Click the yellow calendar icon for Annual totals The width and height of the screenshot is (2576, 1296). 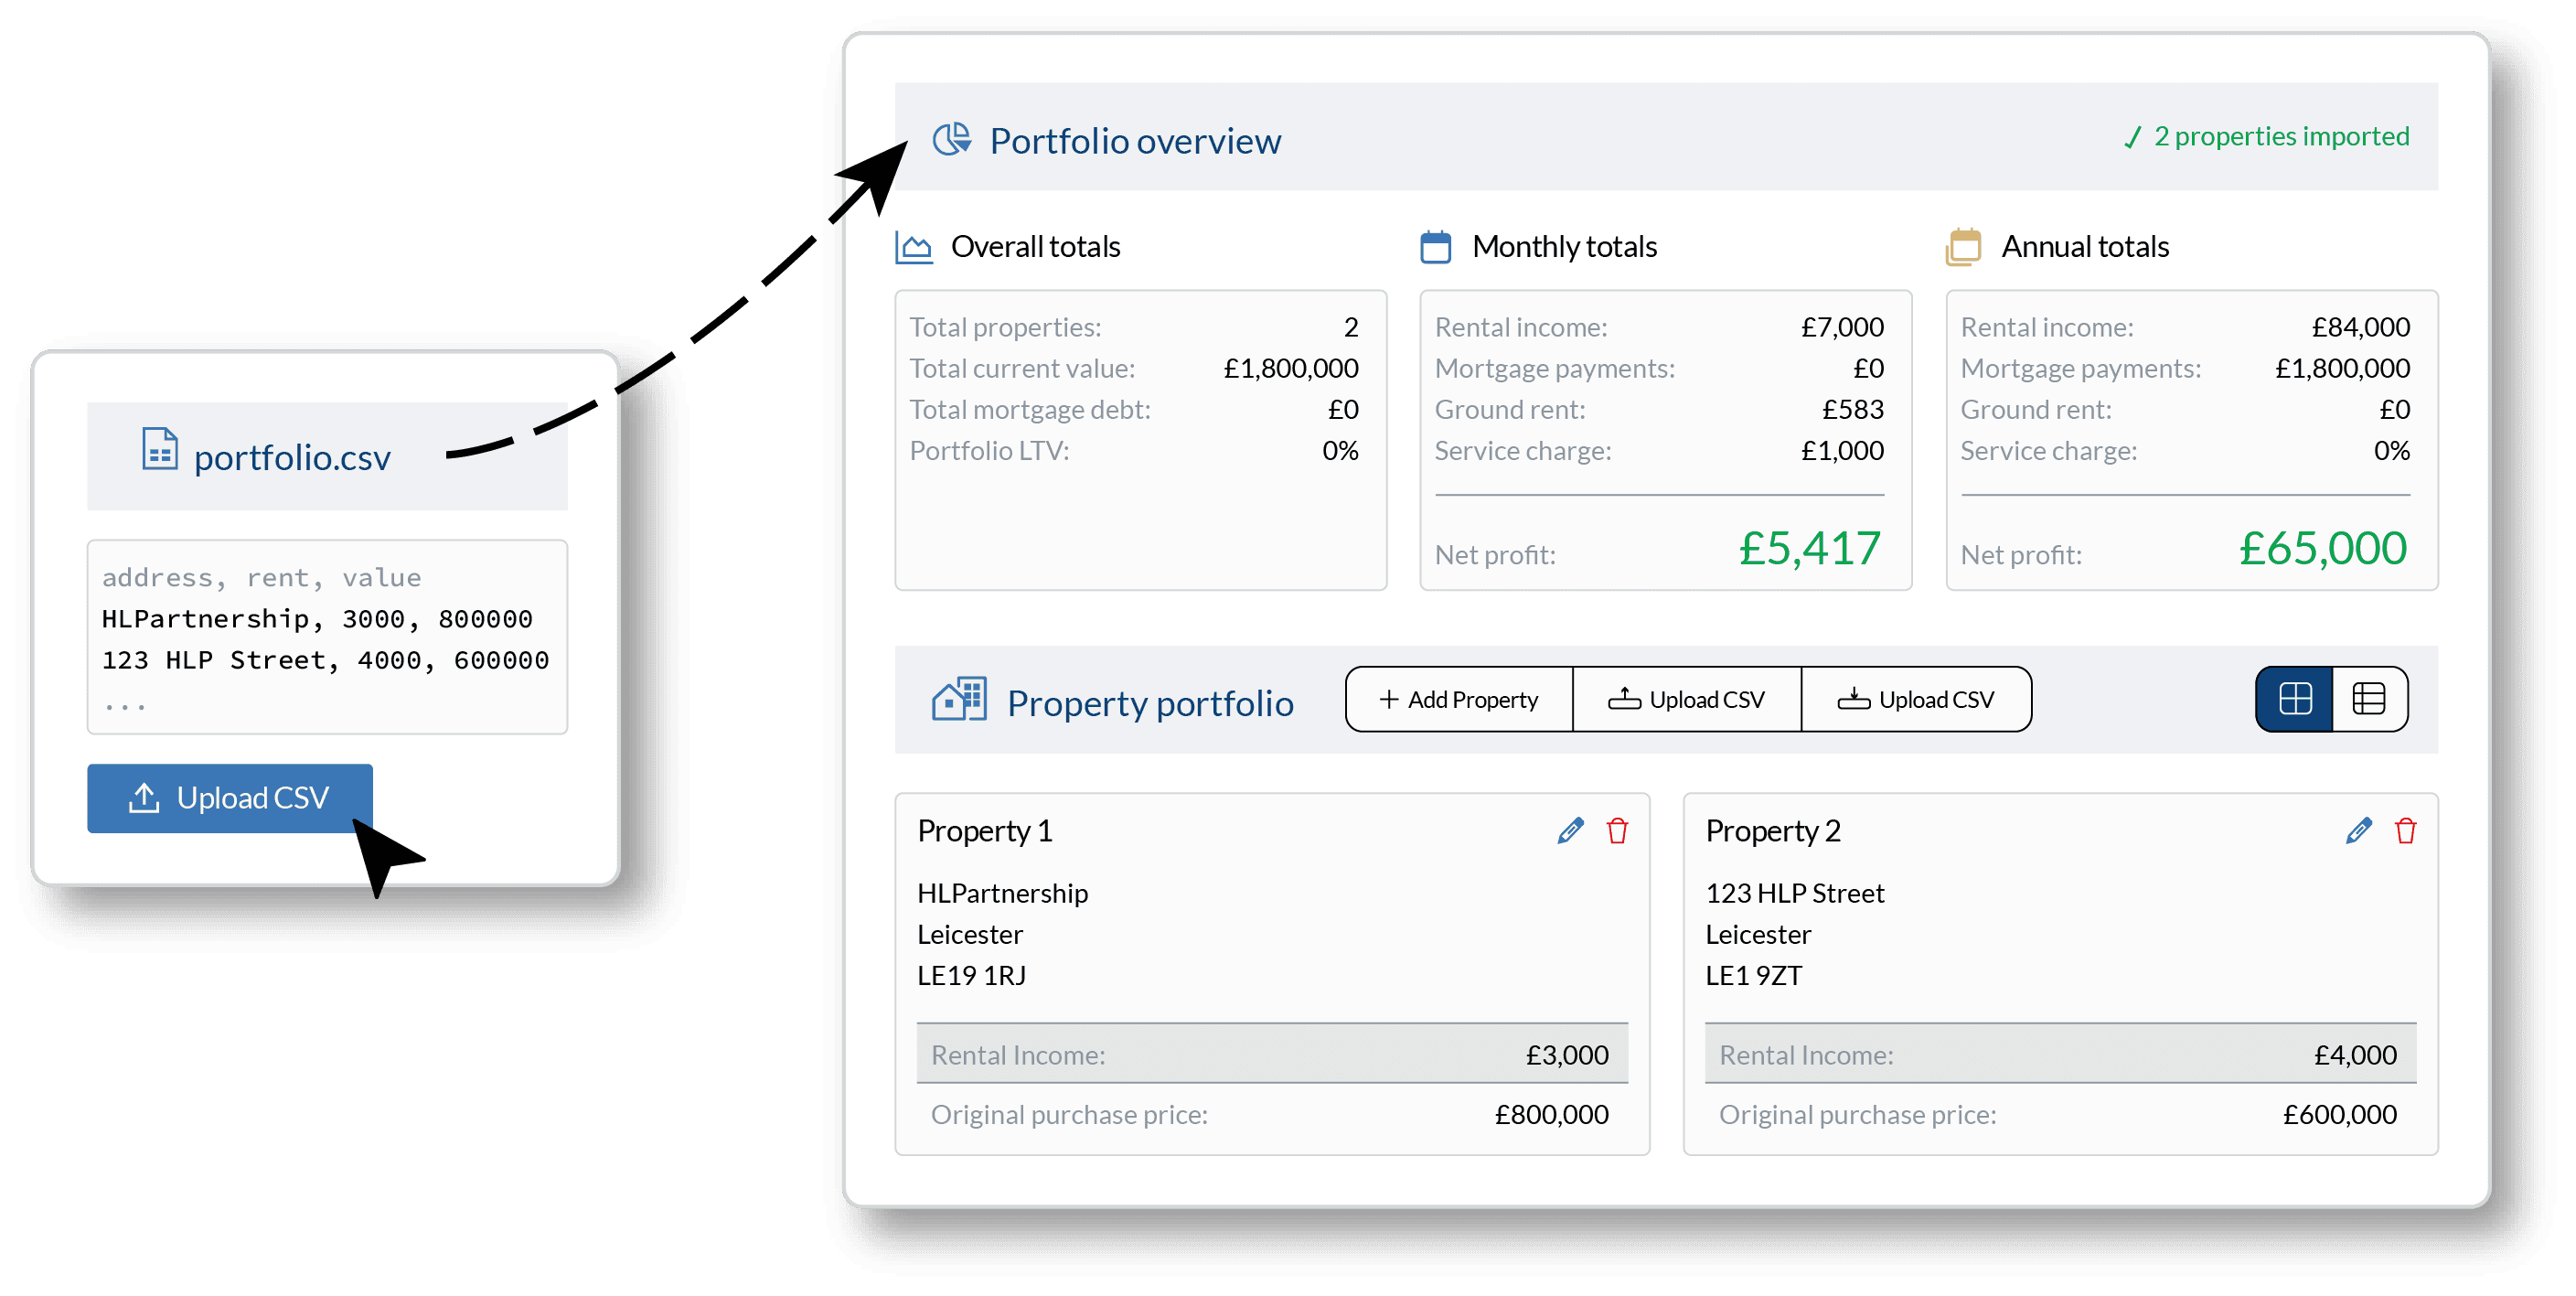[1963, 246]
